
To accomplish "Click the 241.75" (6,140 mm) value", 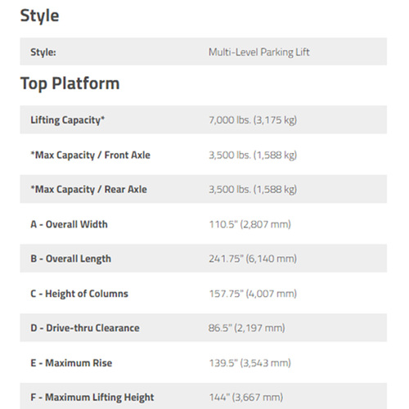I will pos(253,258).
